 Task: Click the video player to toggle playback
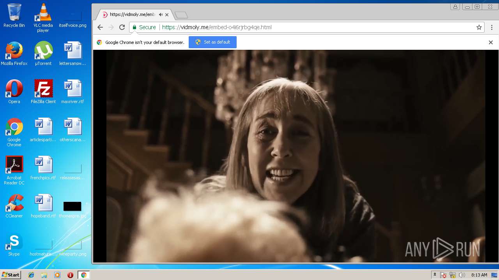click(x=296, y=156)
